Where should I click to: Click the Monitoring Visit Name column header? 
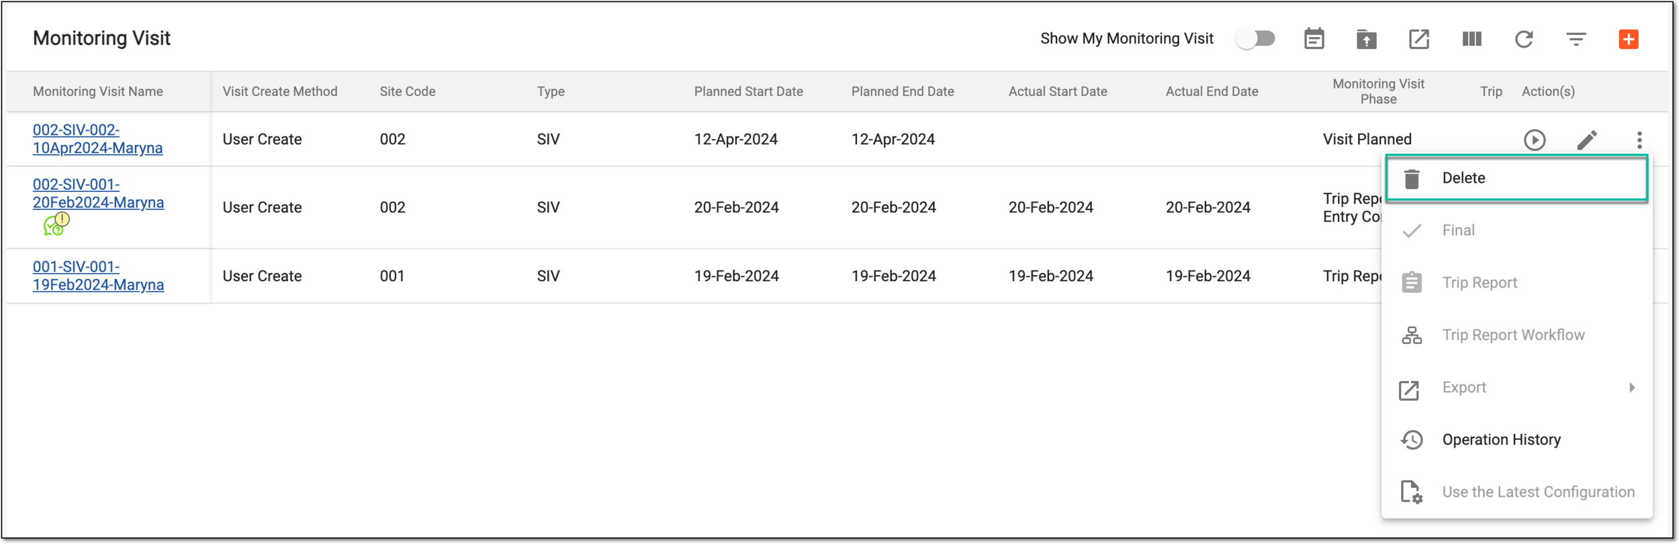(98, 91)
